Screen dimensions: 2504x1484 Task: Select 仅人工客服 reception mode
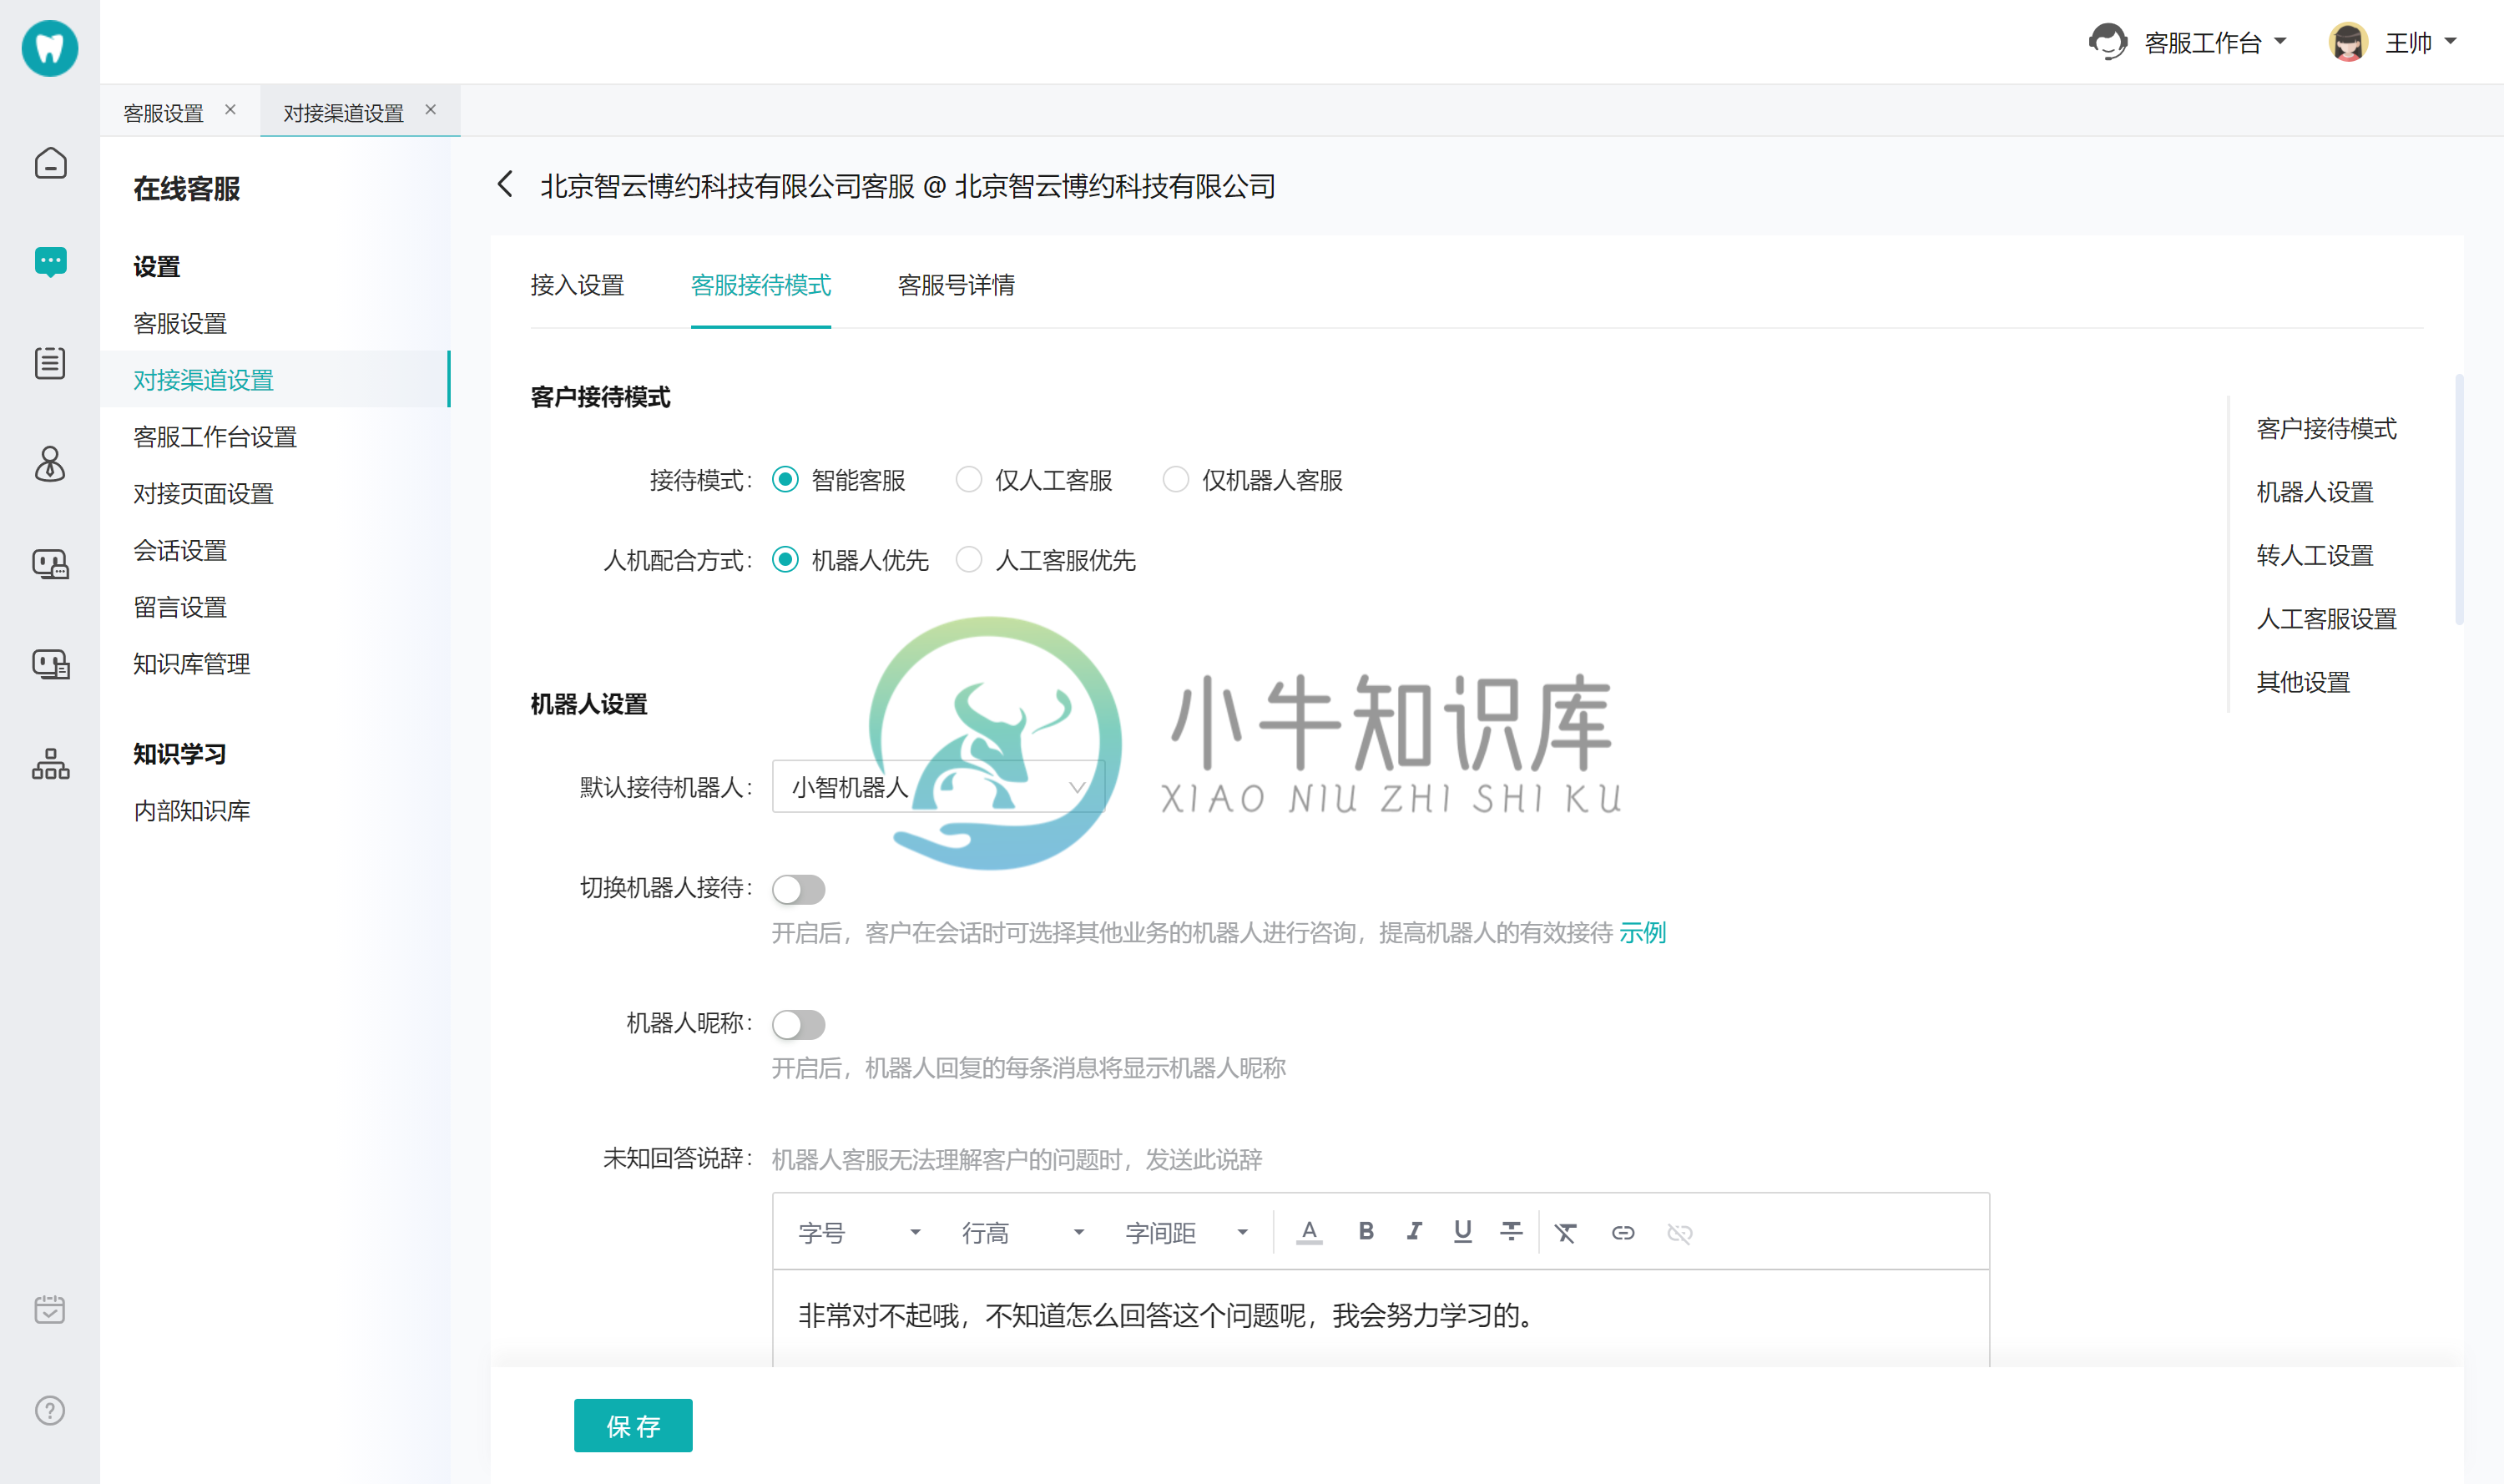click(x=968, y=480)
